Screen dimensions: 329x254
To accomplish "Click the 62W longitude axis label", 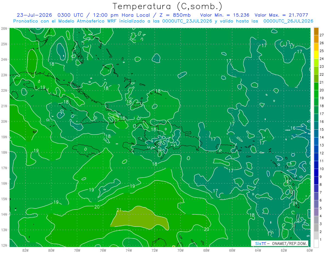I will (284, 250).
